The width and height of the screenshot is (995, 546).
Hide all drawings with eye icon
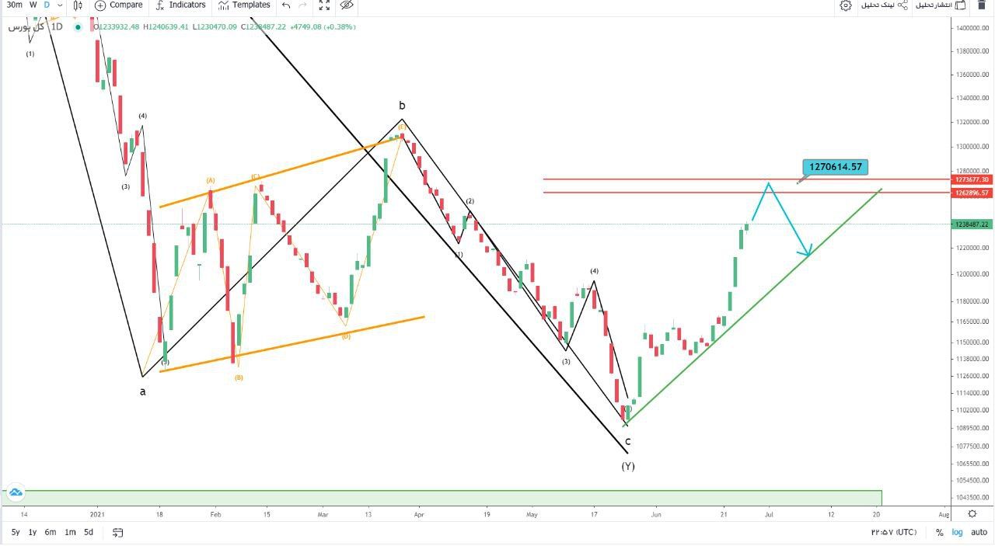347,5
